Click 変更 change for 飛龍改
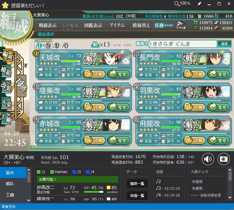The width and height of the screenshot is (234, 210). click(218, 140)
